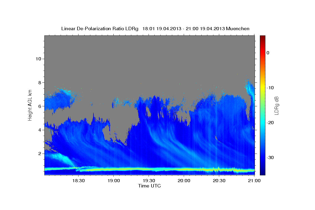Click the colorbar value label 0

[268, 53]
